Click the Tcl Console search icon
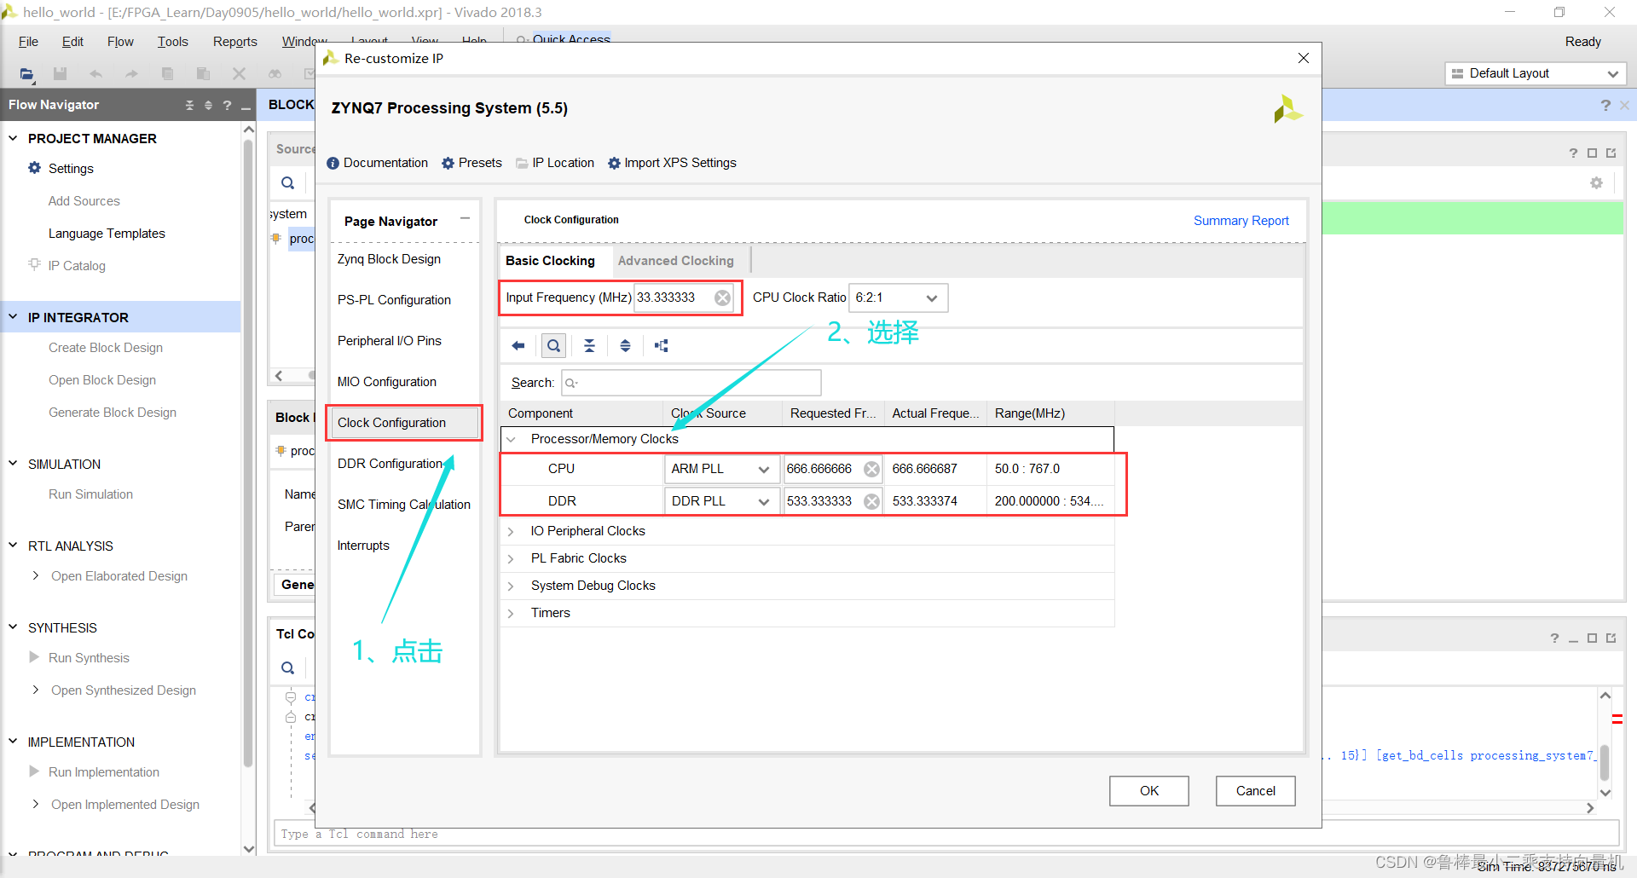 tap(288, 667)
